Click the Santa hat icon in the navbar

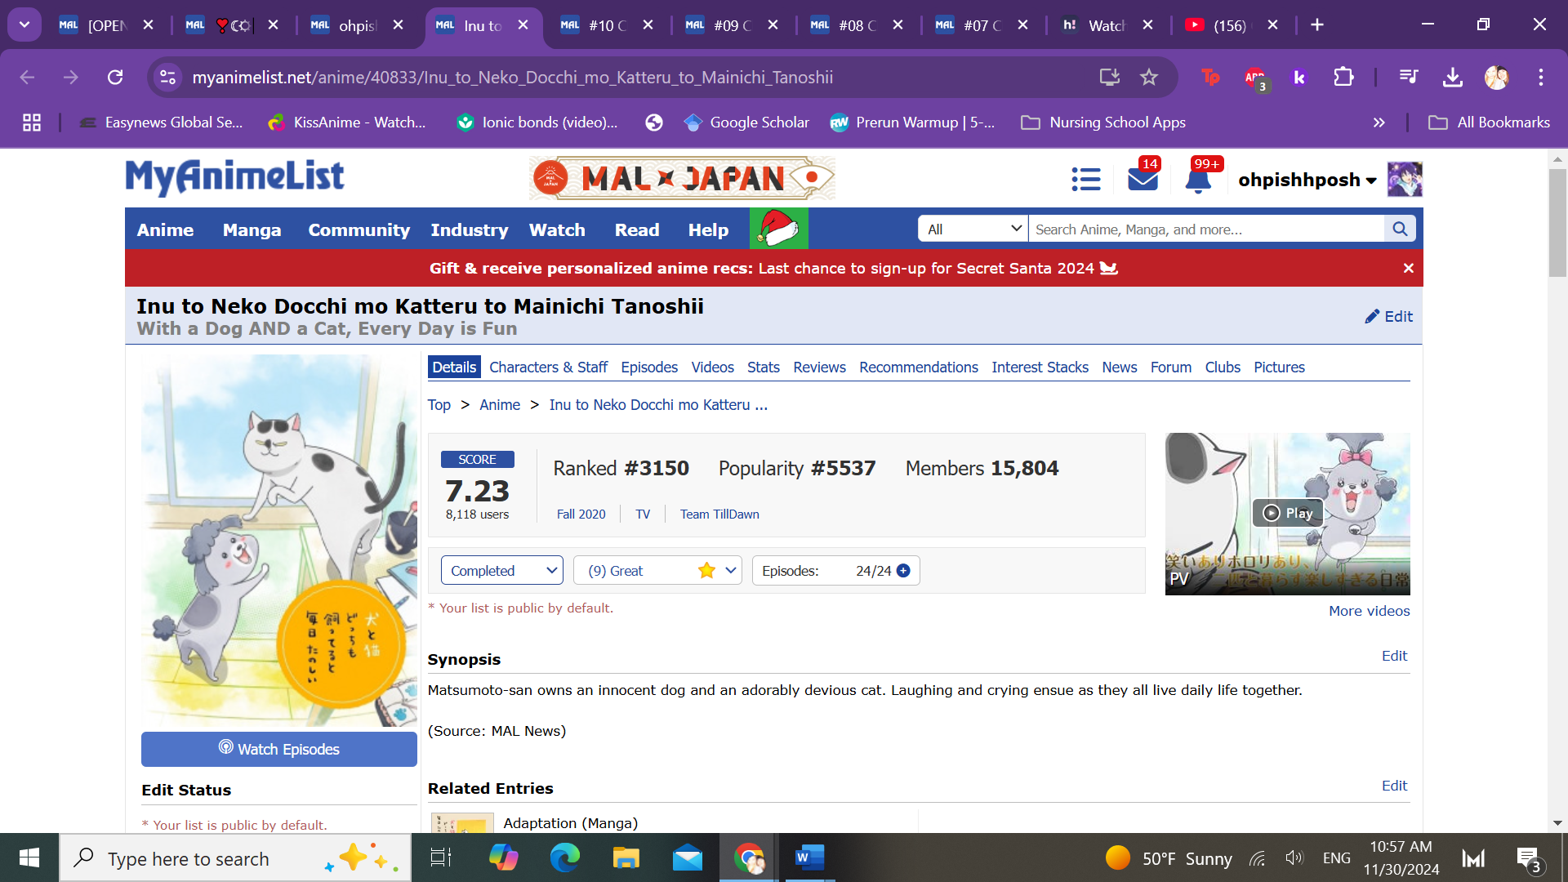tap(778, 229)
